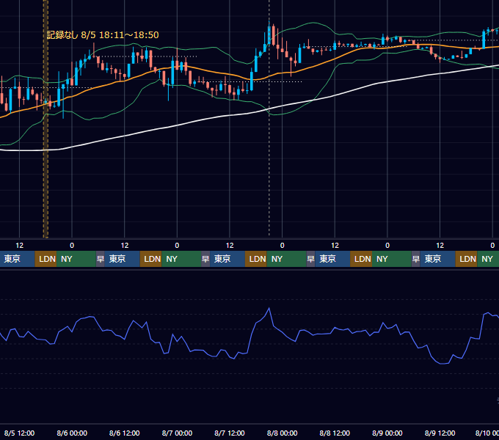Click the 8/9 12:00 date axis label
The height and width of the screenshot is (440, 499).
[x=440, y=433]
